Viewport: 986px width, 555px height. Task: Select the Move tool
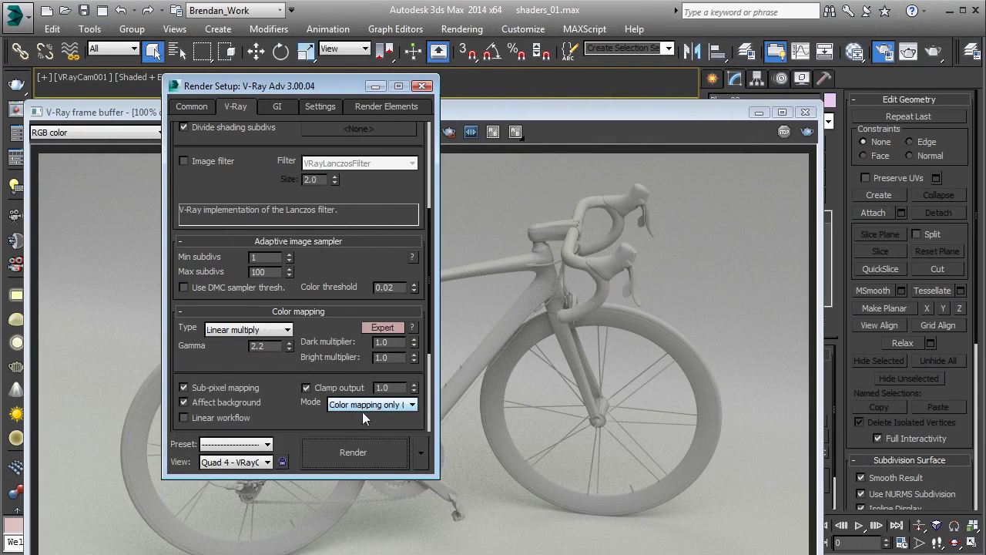(256, 52)
